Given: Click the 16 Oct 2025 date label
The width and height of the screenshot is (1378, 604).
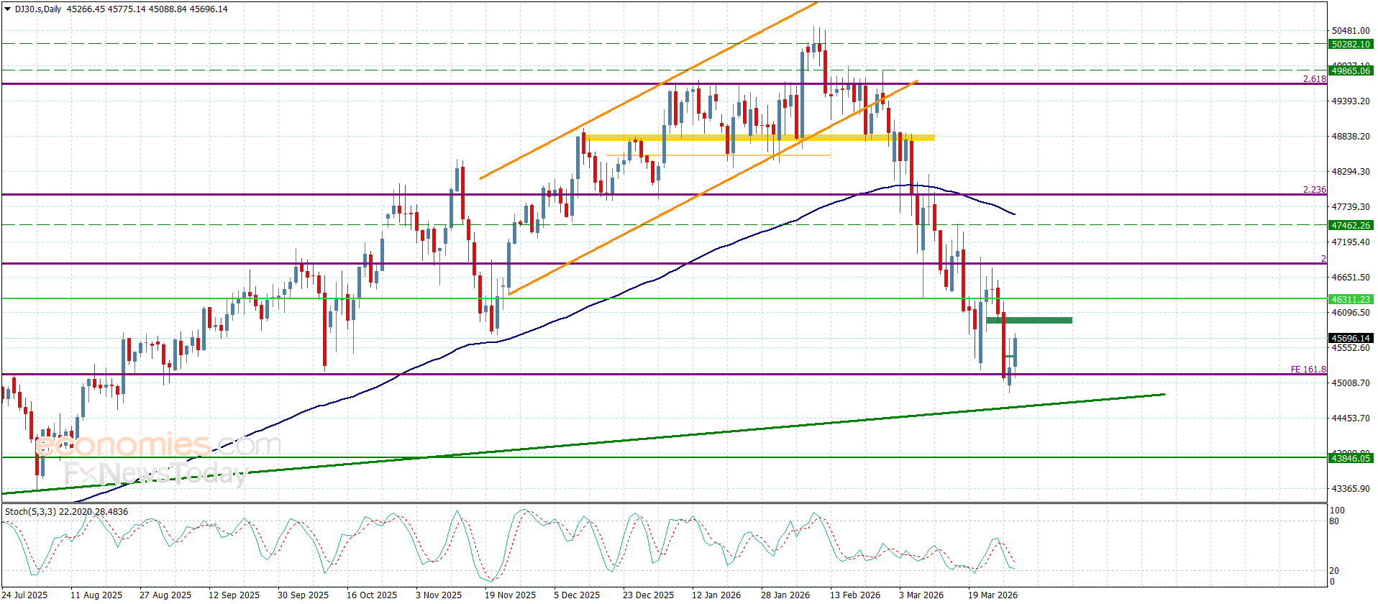Looking at the screenshot, I should 372,595.
